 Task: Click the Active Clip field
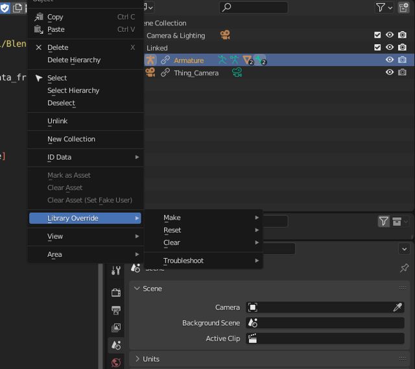click(x=325, y=339)
